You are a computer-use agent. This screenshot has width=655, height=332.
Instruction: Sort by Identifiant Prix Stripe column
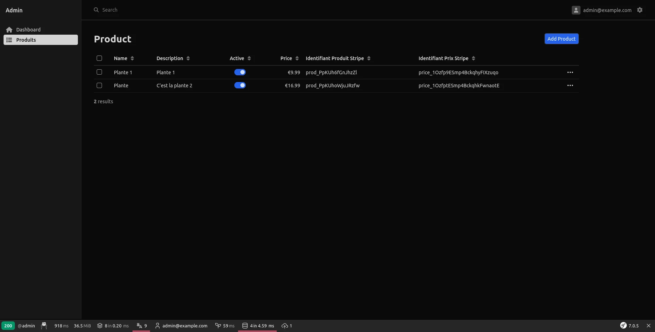[x=447, y=58]
